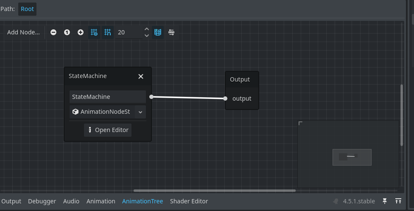Image resolution: width=414 pixels, height=211 pixels.
Task: Zoom out the graph view
Action: [53, 32]
